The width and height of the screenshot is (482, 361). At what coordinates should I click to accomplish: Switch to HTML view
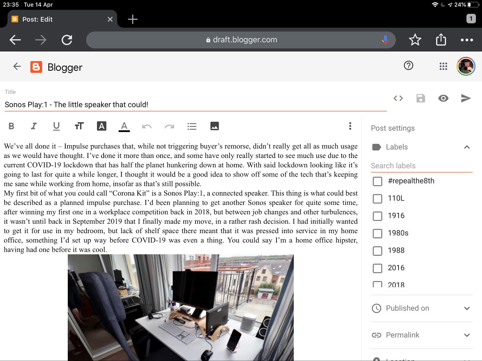point(398,98)
